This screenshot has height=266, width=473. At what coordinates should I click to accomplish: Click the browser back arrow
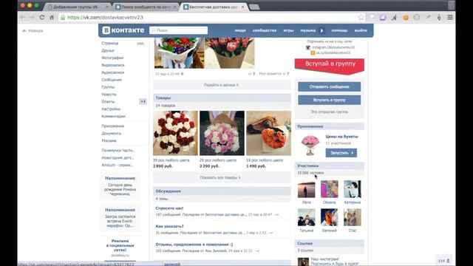(23, 18)
